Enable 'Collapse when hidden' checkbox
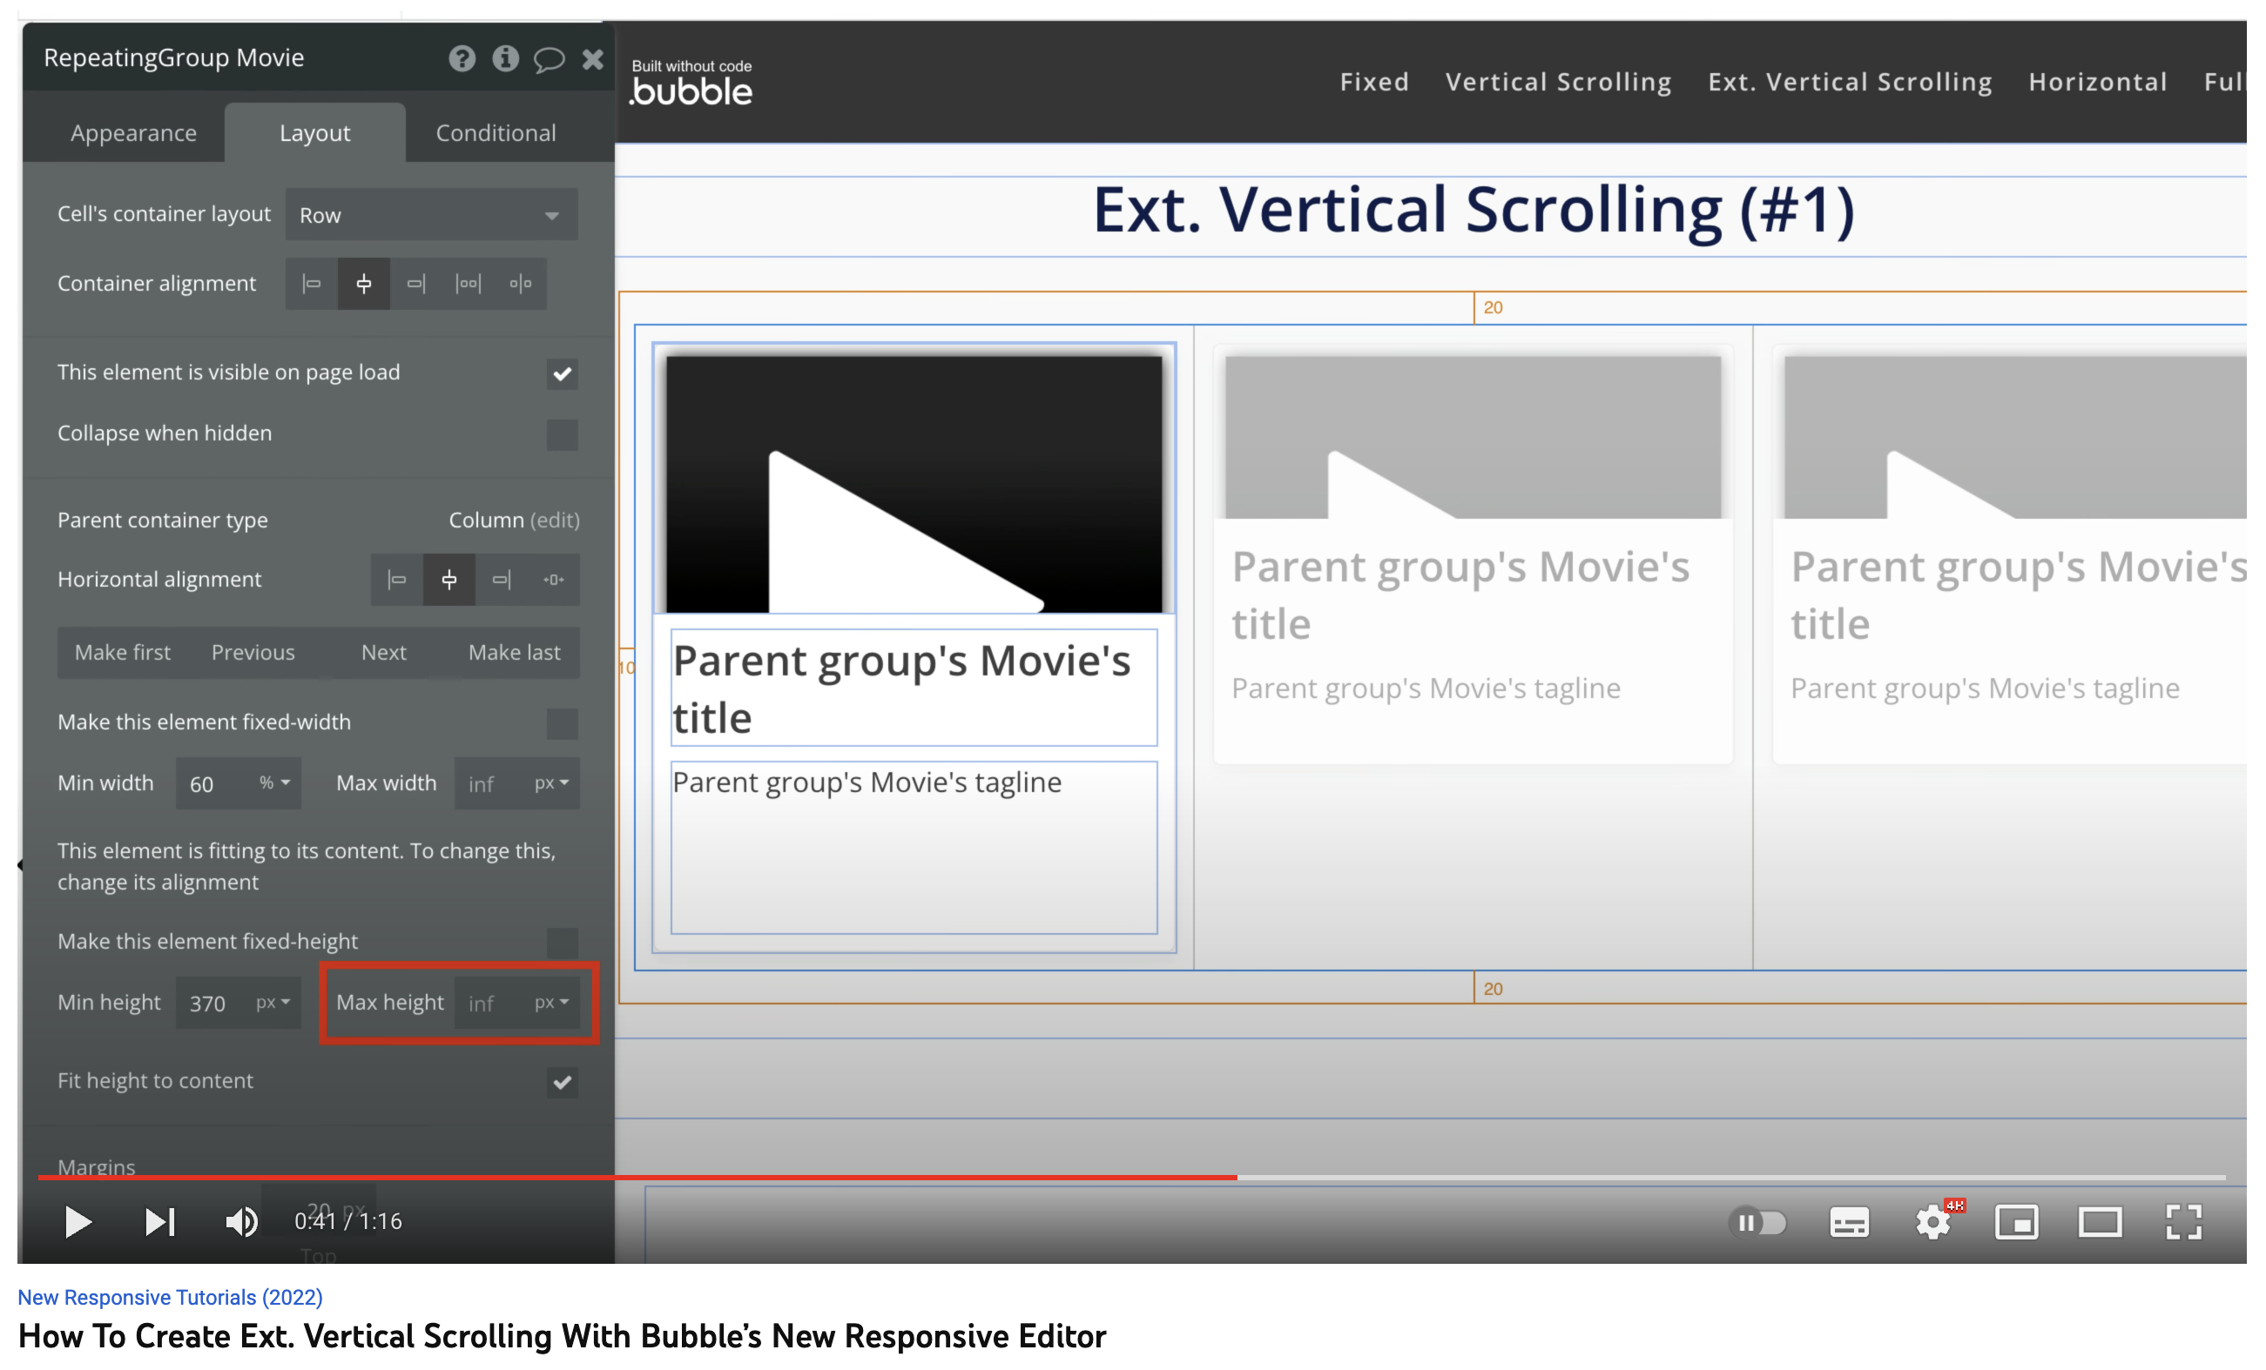The image size is (2266, 1370). pyautogui.click(x=562, y=434)
